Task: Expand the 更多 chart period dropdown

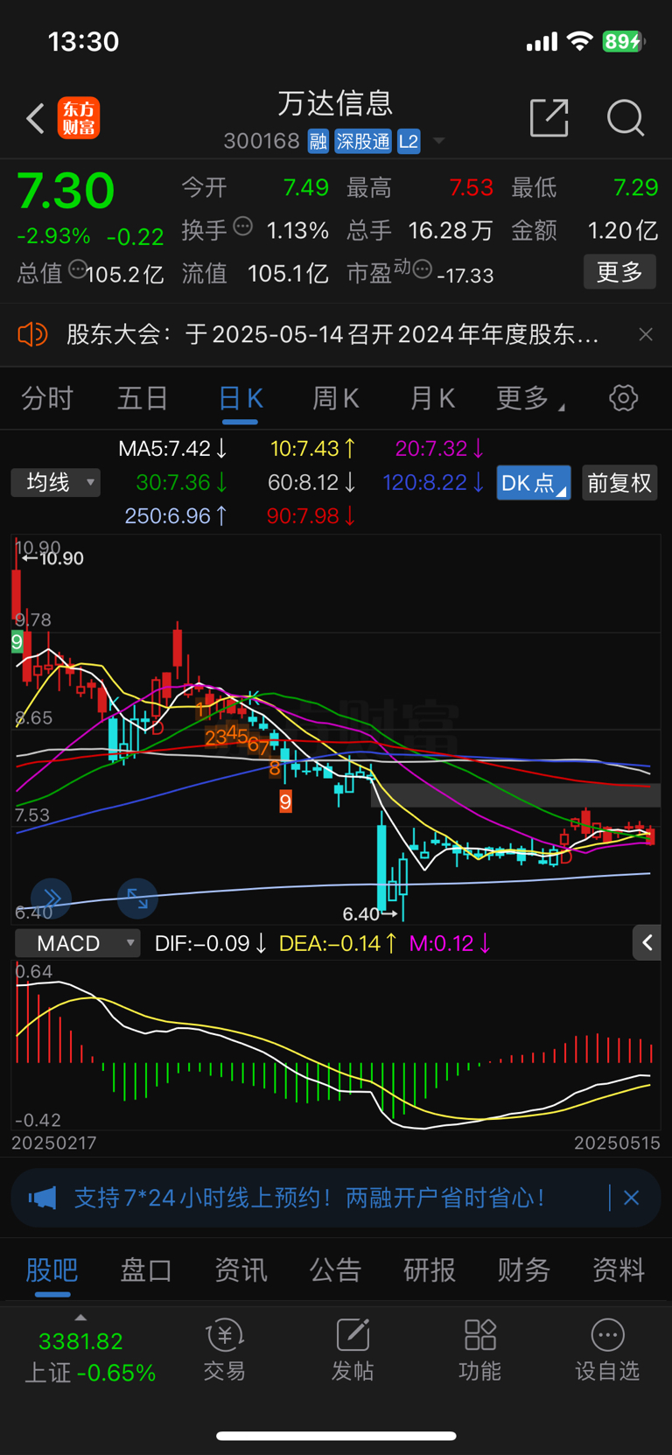Action: 530,399
